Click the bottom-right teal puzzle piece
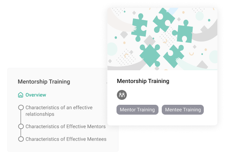 click(x=174, y=56)
